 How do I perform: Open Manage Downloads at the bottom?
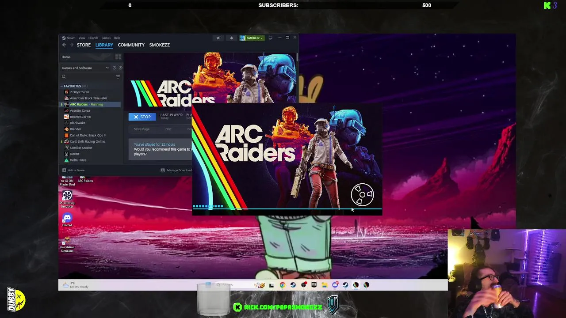pos(177,170)
